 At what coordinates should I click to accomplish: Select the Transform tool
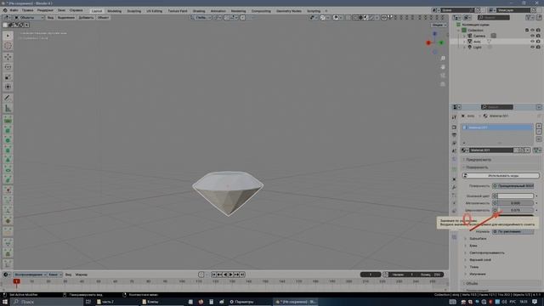(8, 87)
